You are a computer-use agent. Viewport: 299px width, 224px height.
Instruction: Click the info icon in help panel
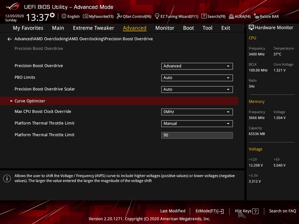7,178
